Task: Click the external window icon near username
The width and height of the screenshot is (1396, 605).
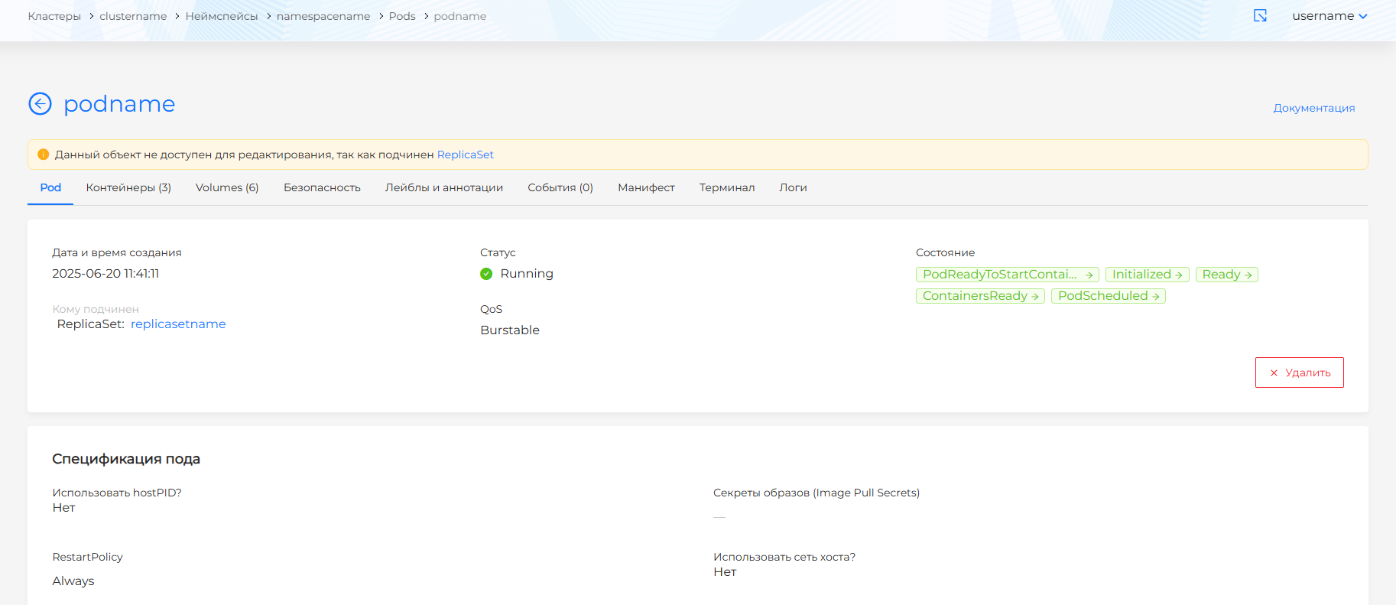Action: tap(1260, 16)
